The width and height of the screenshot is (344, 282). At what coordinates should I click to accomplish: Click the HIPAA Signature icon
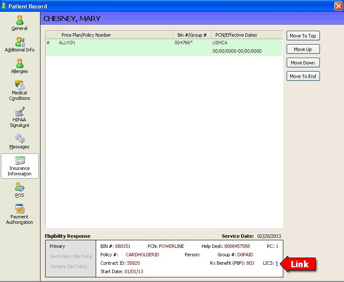19,112
